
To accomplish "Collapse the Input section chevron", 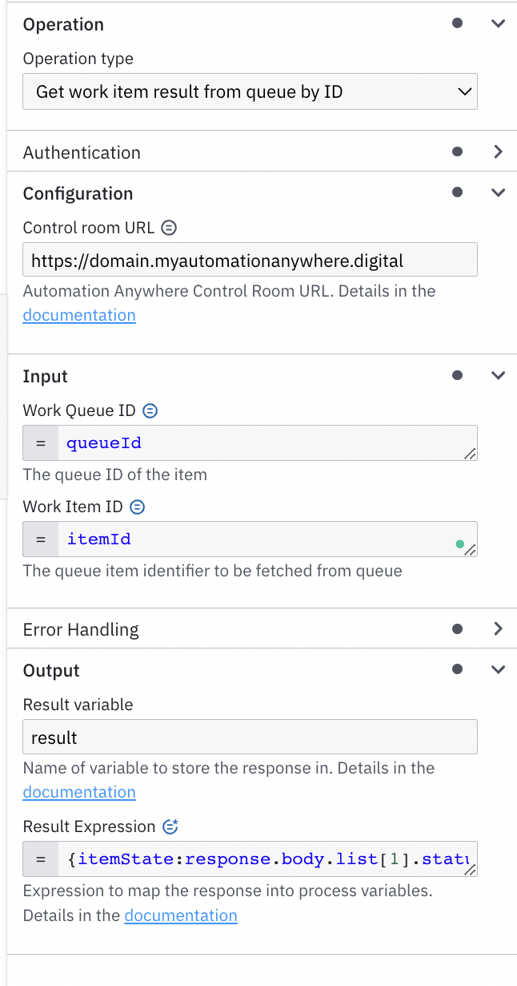I will click(x=498, y=375).
